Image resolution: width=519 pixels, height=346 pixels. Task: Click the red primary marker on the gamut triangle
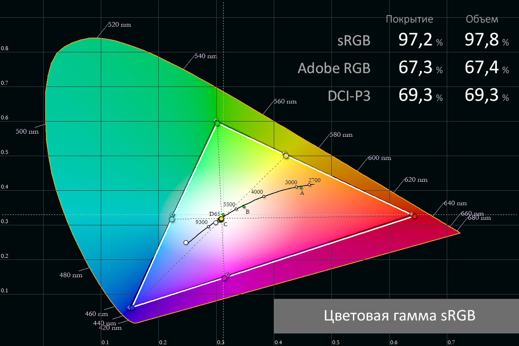(x=414, y=216)
